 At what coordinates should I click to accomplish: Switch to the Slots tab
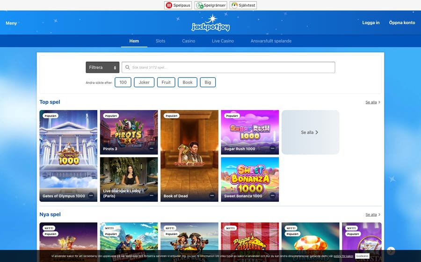pos(160,41)
